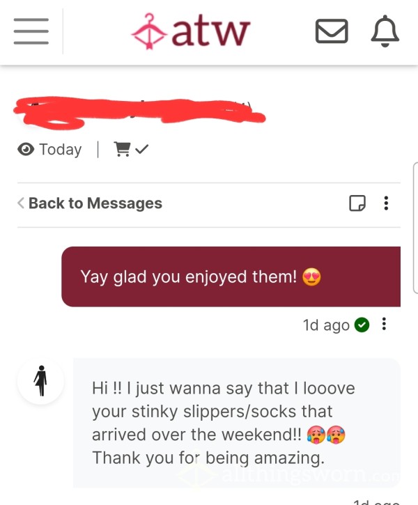Screen dimensions: 418x505
Task: Go Back to Messages
Action: [x=90, y=203]
